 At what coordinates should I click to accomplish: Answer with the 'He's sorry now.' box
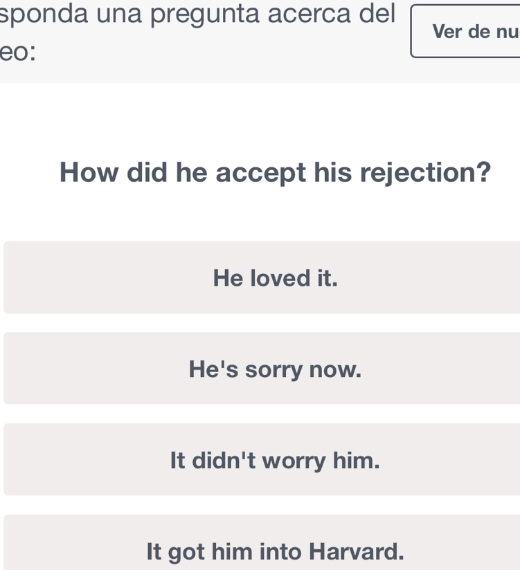click(x=275, y=369)
